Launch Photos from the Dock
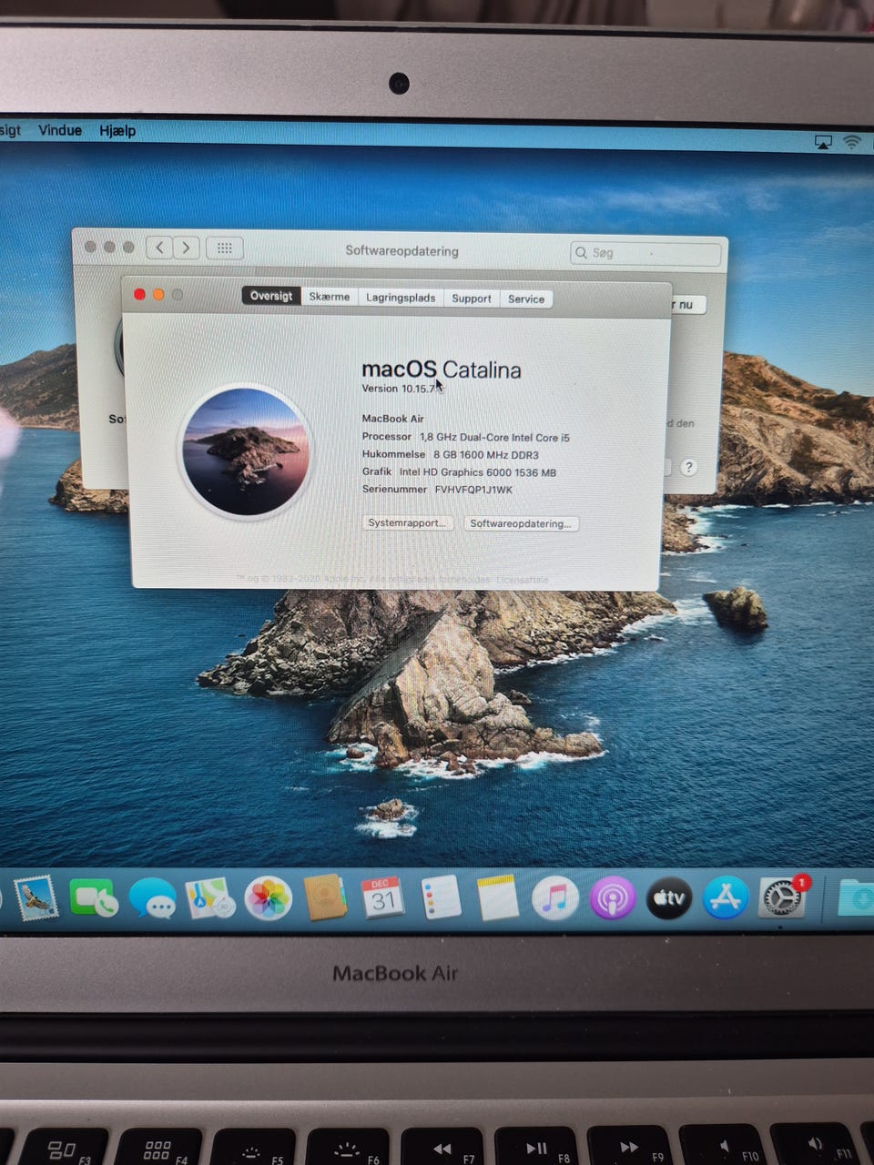The height and width of the screenshot is (1165, 874). [268, 899]
